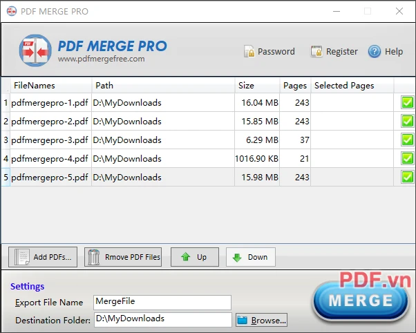The height and width of the screenshot is (333, 416).
Task: Click the Password lock icon
Action: [249, 51]
